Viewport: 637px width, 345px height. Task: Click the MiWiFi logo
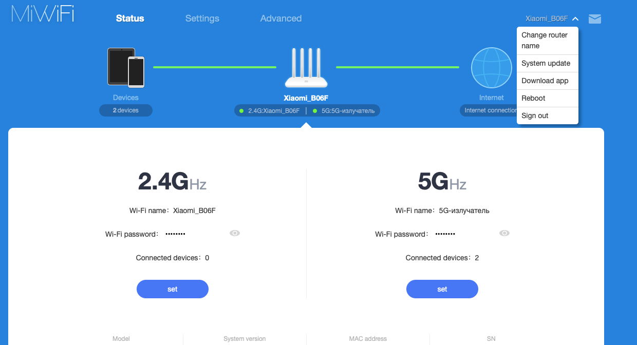(43, 14)
